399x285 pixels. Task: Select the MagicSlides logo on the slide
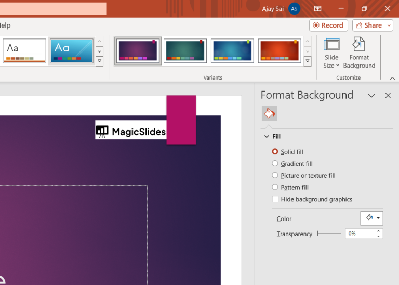[131, 130]
